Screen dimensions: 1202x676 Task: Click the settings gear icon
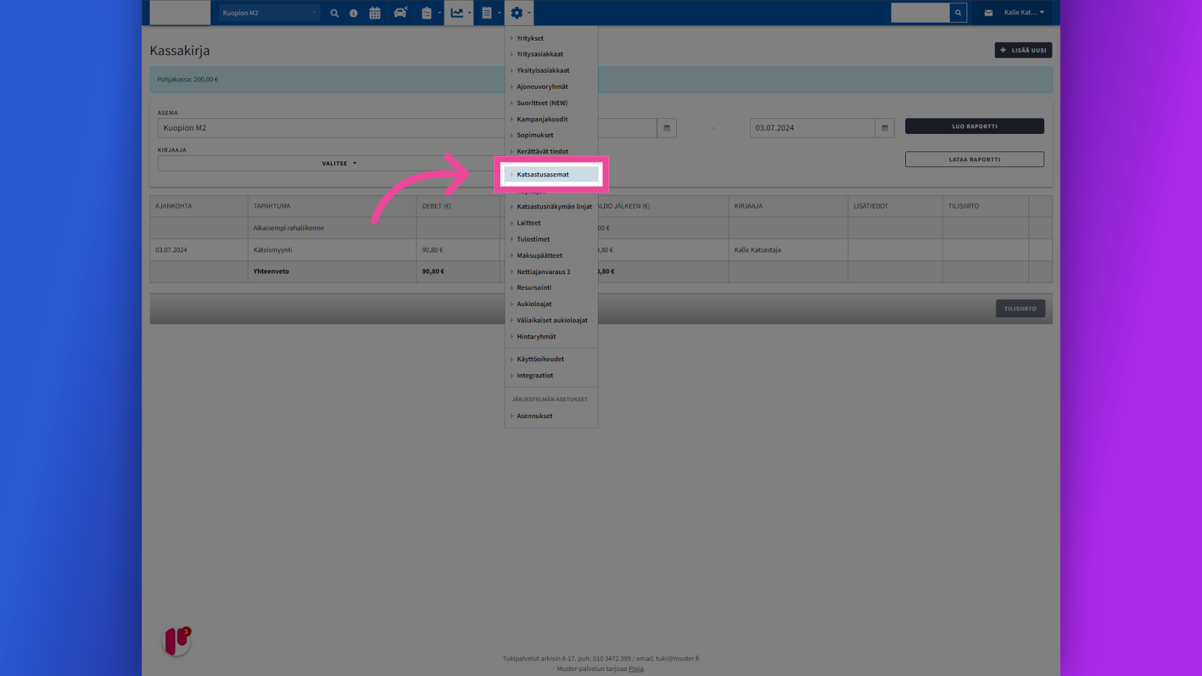[517, 13]
